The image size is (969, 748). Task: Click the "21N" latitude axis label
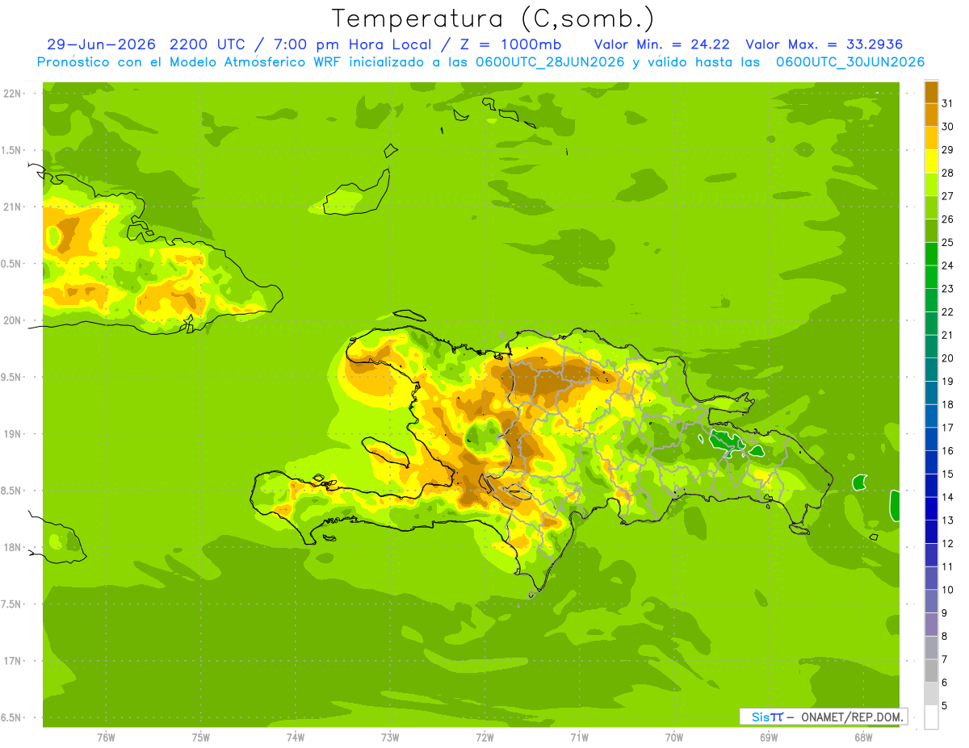tap(14, 207)
